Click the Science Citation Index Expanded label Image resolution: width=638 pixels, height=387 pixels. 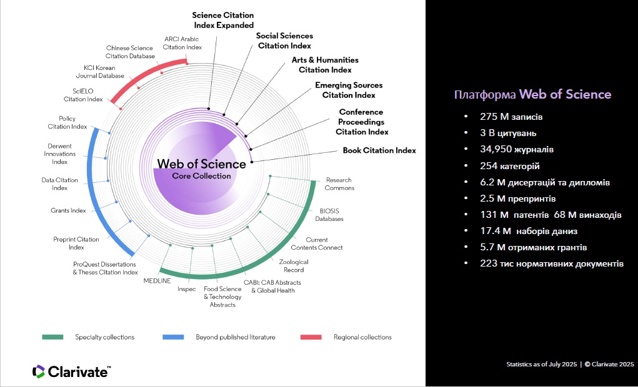click(222, 20)
